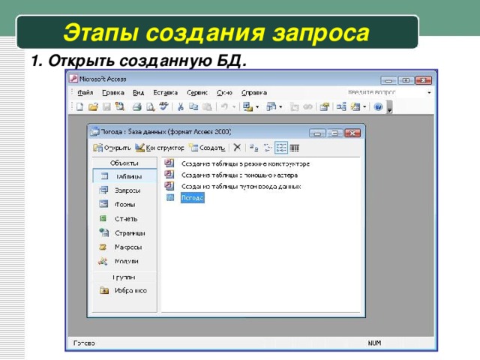
Task: Click the 'Введите вопрос' help input box
Action: (x=385, y=92)
